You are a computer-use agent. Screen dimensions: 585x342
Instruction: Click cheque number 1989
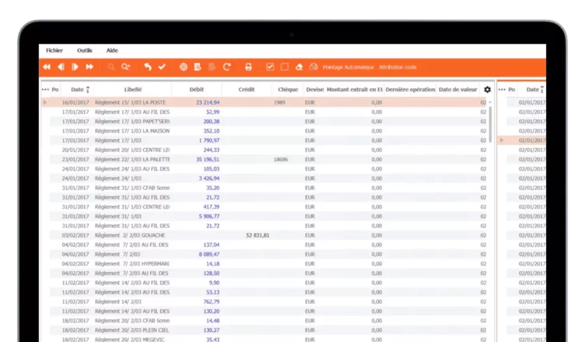279,102
